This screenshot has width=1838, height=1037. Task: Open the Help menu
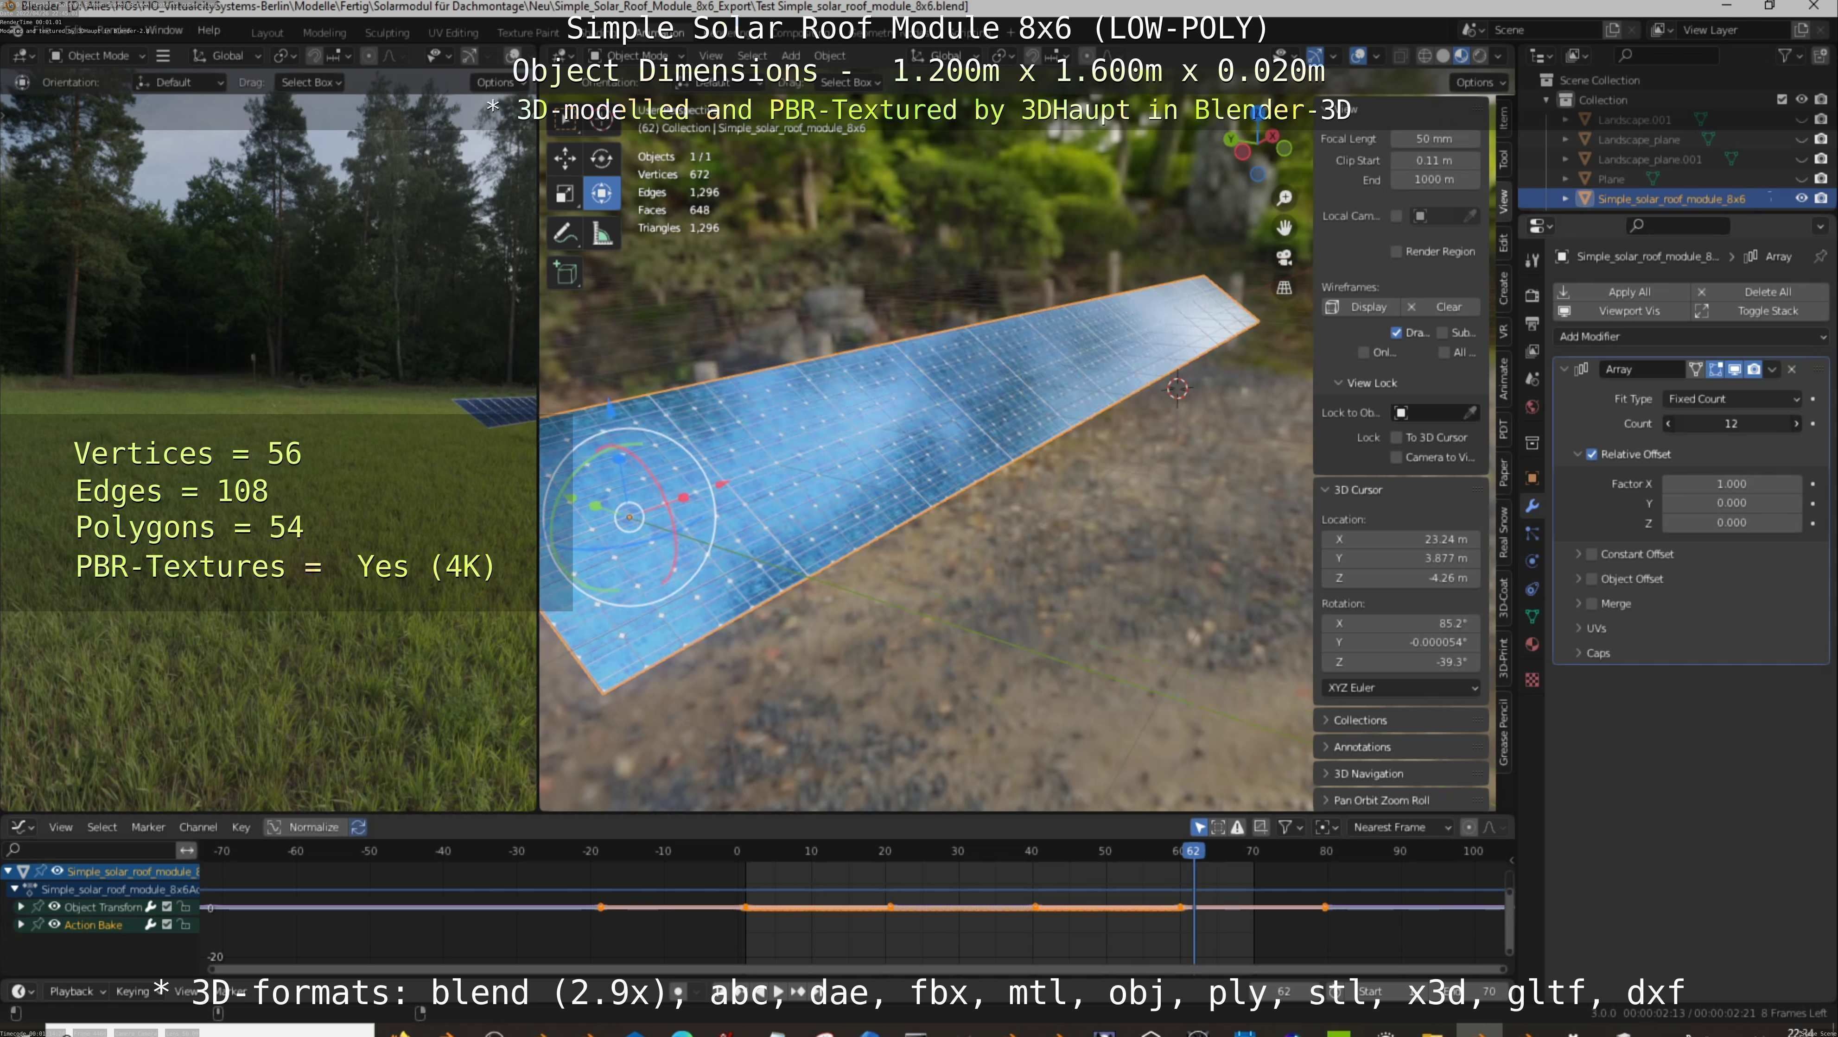point(208,30)
